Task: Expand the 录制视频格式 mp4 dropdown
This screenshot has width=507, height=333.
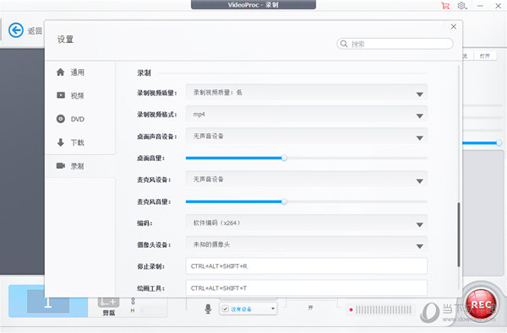Action: [306, 115]
